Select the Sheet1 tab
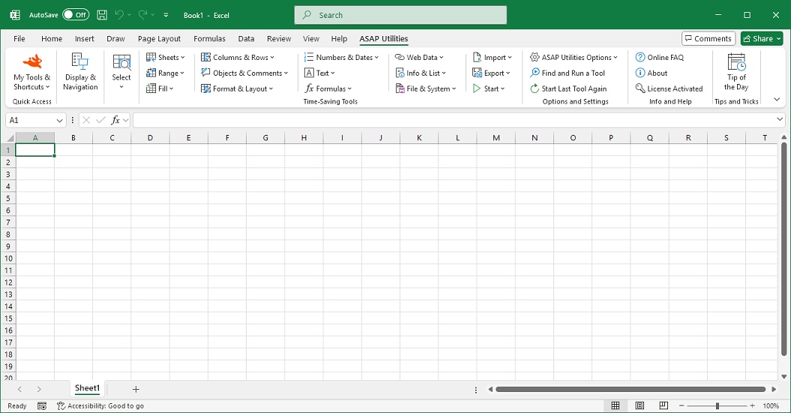The height and width of the screenshot is (413, 791). click(x=87, y=388)
